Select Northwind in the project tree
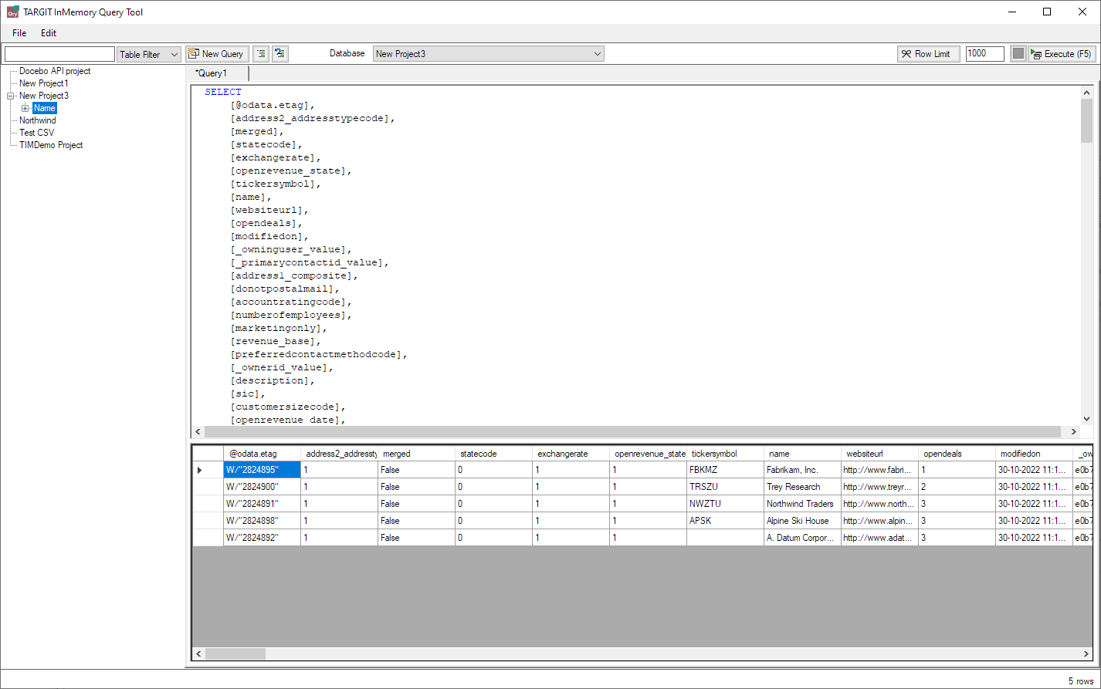Image resolution: width=1101 pixels, height=689 pixels. pyautogui.click(x=38, y=120)
